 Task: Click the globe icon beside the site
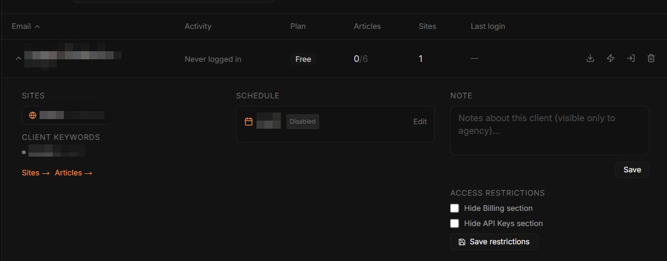click(x=32, y=116)
